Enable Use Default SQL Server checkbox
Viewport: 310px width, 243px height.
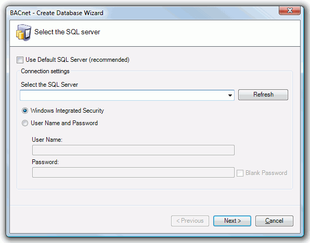coord(20,60)
